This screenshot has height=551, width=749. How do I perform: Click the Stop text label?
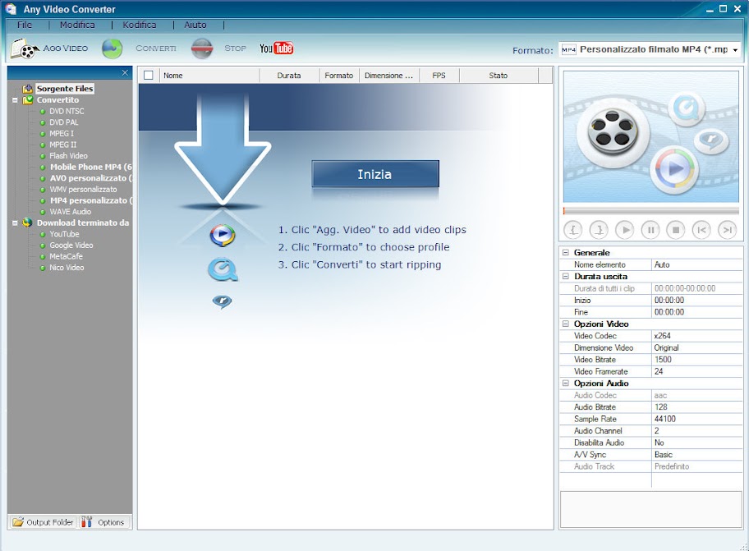point(235,48)
